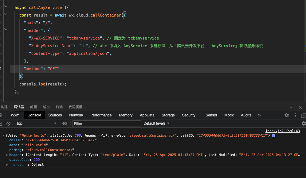
Task: Open console settings gear at far right
Action: (304, 123)
